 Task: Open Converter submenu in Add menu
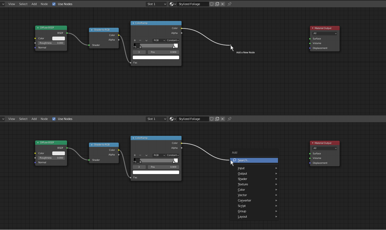[x=254, y=200]
